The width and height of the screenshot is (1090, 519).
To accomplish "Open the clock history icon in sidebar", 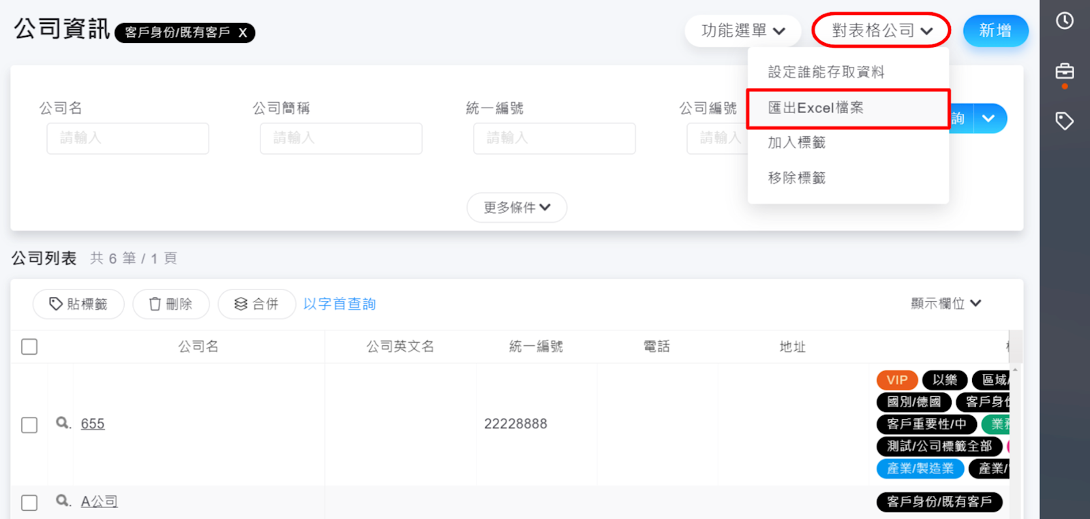I will point(1064,21).
